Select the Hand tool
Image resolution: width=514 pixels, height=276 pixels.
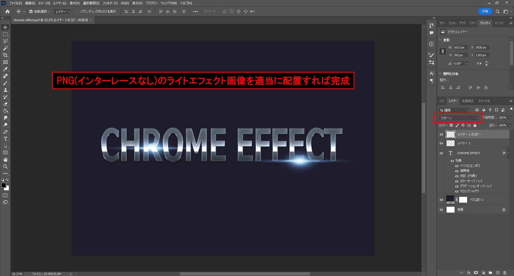tap(5, 160)
